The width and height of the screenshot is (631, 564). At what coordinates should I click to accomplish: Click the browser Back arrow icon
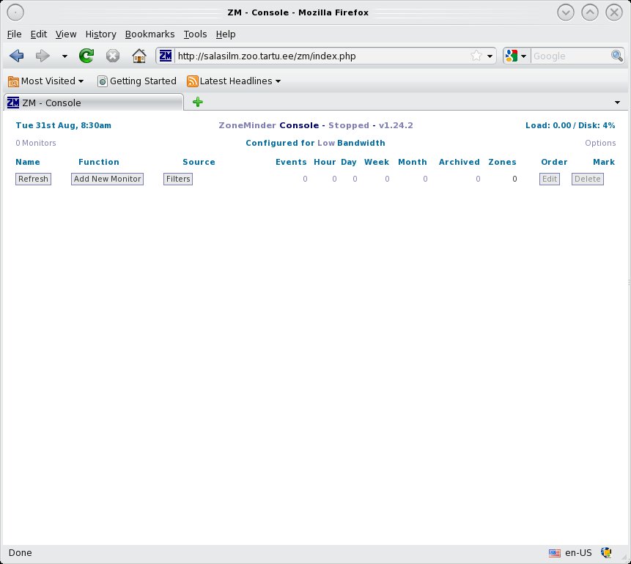coord(16,56)
